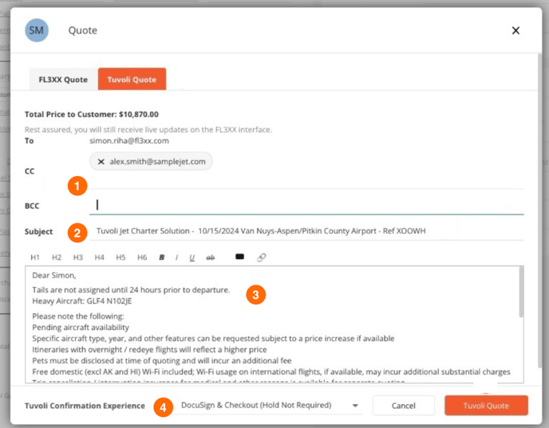549x428 pixels.
Task: Click the 'Pets must be disclosed' line
Action: click(x=162, y=360)
